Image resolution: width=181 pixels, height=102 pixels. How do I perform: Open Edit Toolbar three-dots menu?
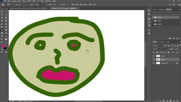(6, 42)
